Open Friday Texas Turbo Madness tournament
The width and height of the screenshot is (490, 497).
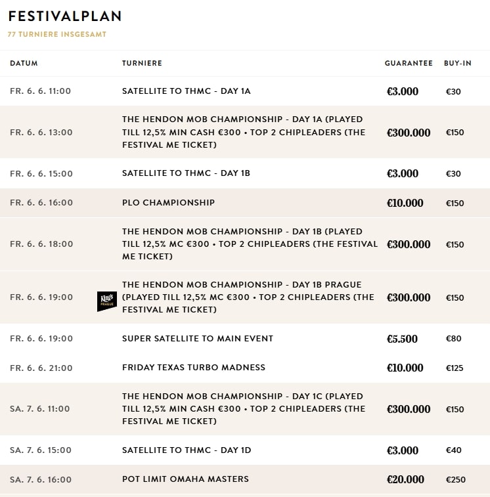tap(194, 368)
